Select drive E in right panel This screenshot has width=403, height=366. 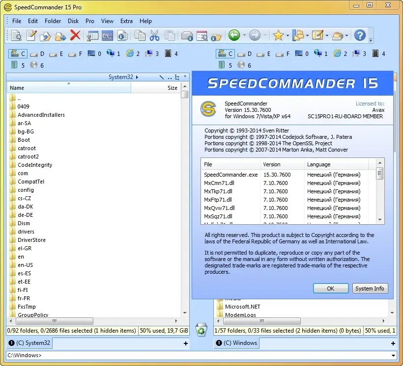point(263,54)
